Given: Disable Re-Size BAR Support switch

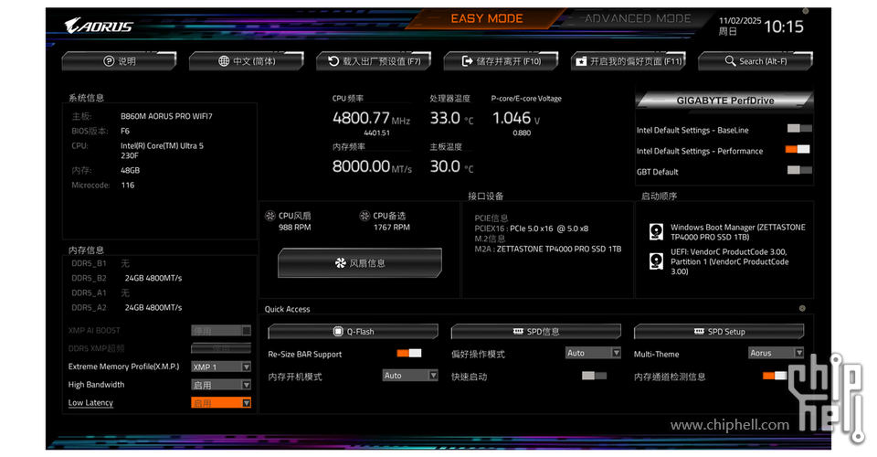Looking at the screenshot, I should click(x=408, y=354).
